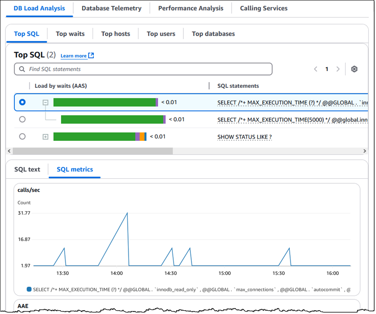Click the SQL statements column header

coord(238,86)
